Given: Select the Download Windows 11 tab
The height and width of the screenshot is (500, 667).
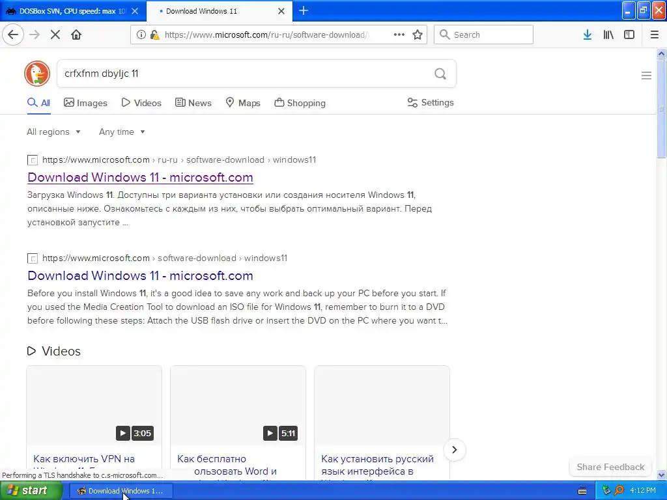Looking at the screenshot, I should [x=220, y=11].
